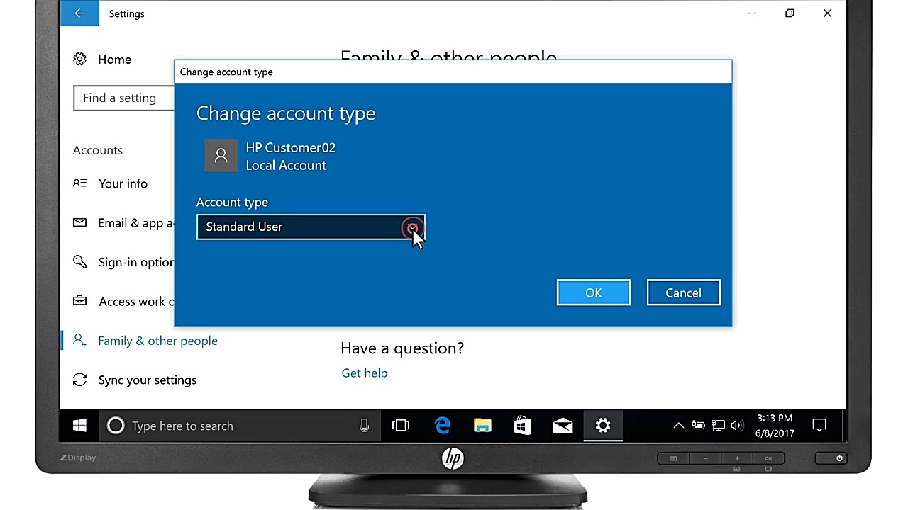Click the HP Customer02 user avatar
The image size is (908, 510).
tap(221, 155)
